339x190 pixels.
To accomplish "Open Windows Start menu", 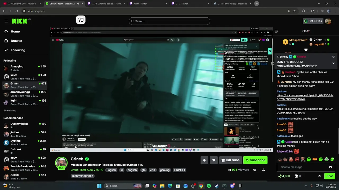I will point(99,186).
